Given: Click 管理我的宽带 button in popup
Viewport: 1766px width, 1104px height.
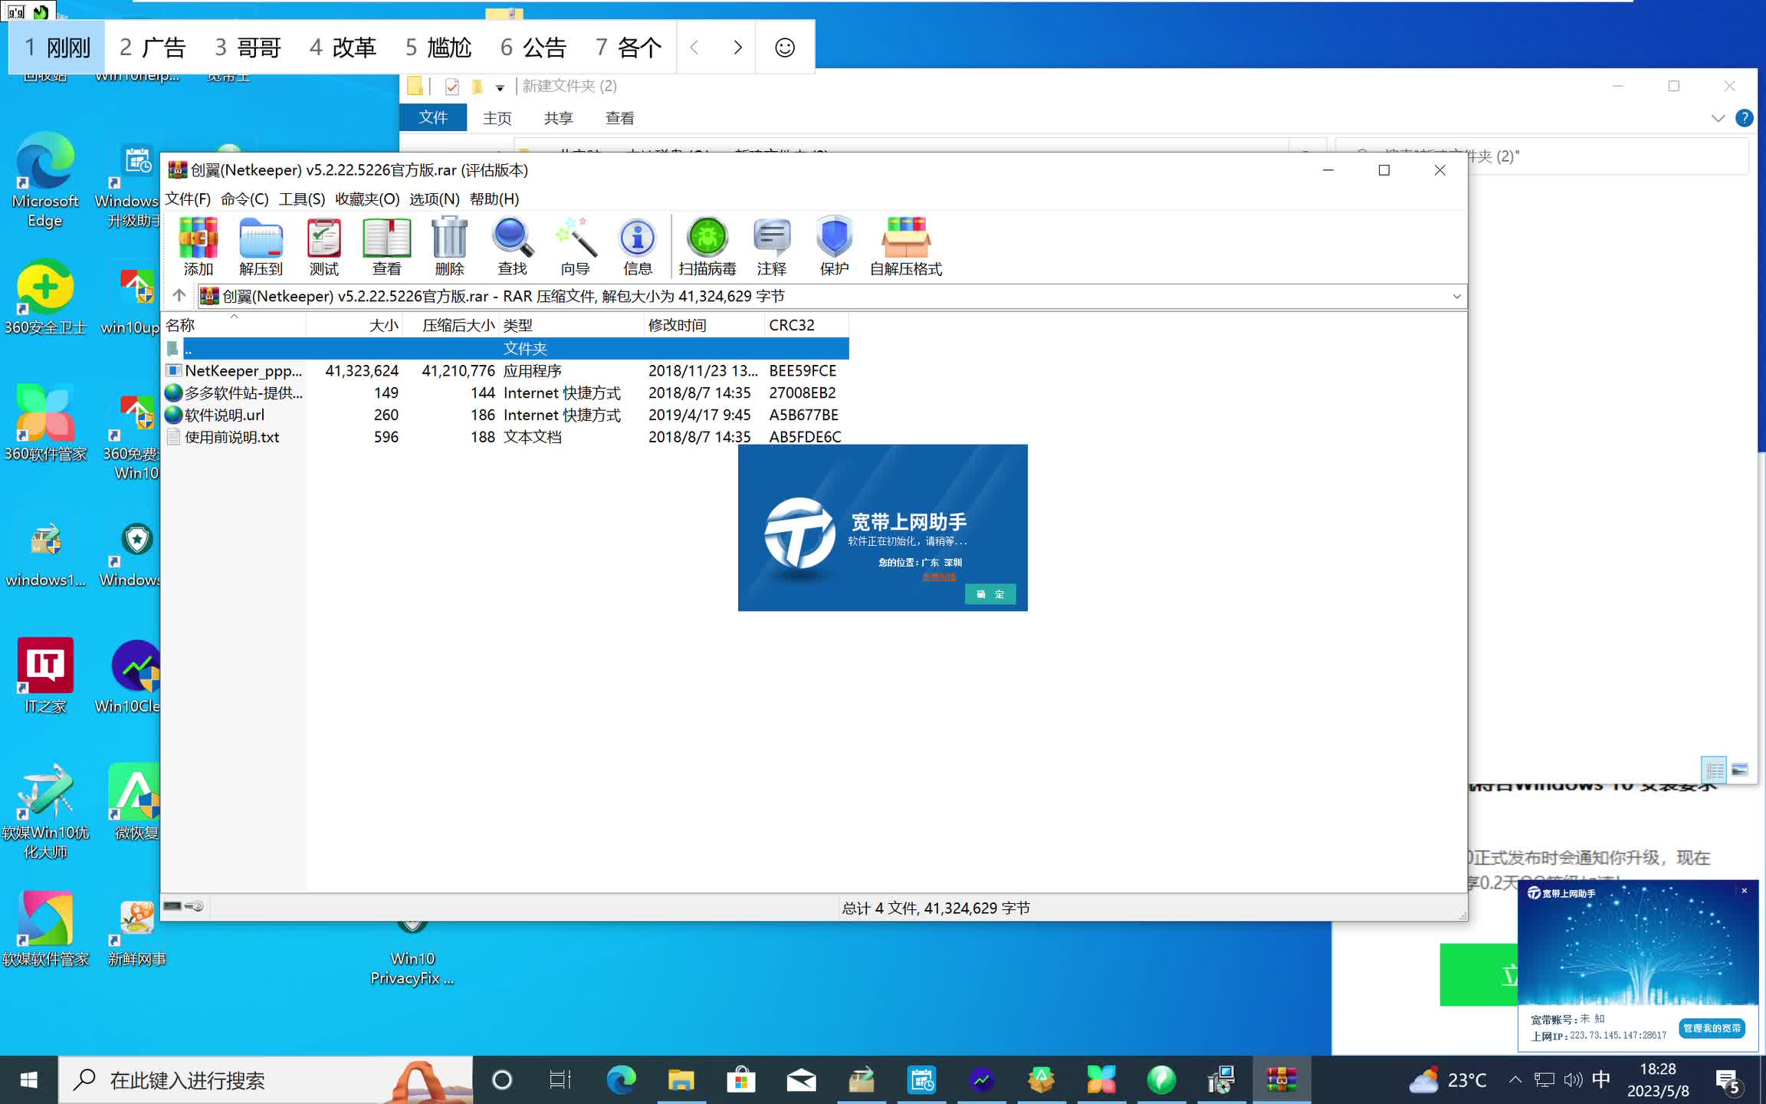Looking at the screenshot, I should point(1712,1028).
